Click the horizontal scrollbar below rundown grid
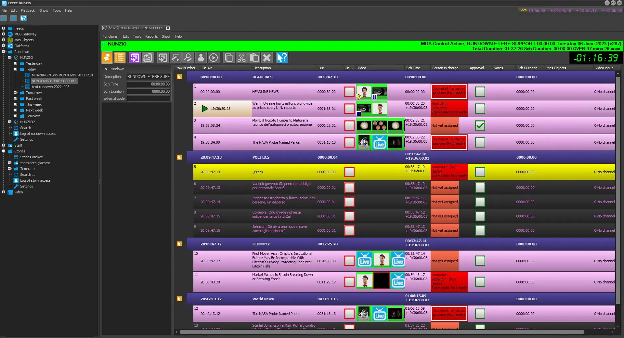The height and width of the screenshot is (338, 624). pos(382,332)
